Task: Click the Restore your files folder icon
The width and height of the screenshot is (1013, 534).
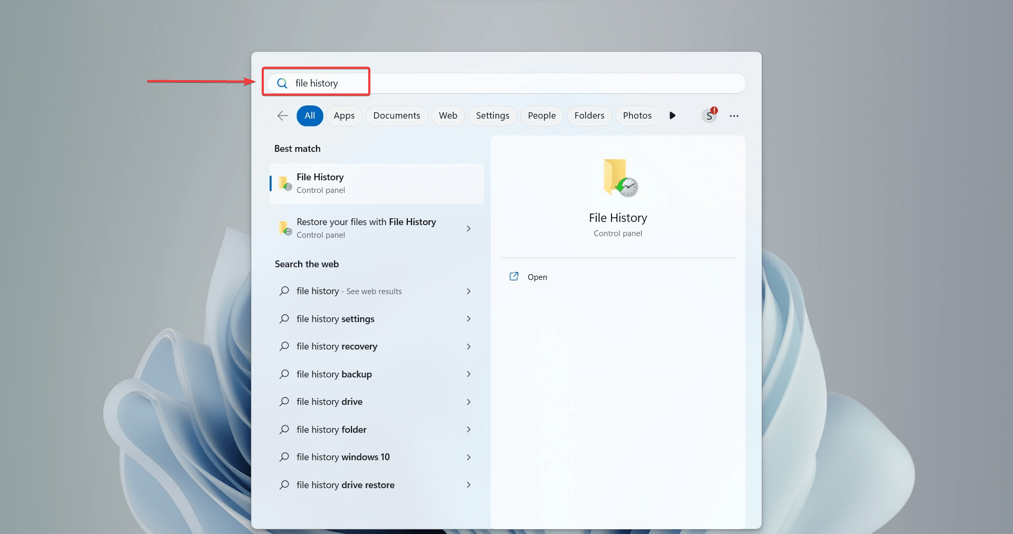Action: 285,228
